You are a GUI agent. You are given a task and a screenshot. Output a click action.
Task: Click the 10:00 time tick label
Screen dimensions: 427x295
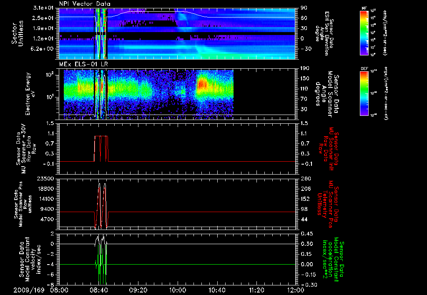tap(178, 290)
